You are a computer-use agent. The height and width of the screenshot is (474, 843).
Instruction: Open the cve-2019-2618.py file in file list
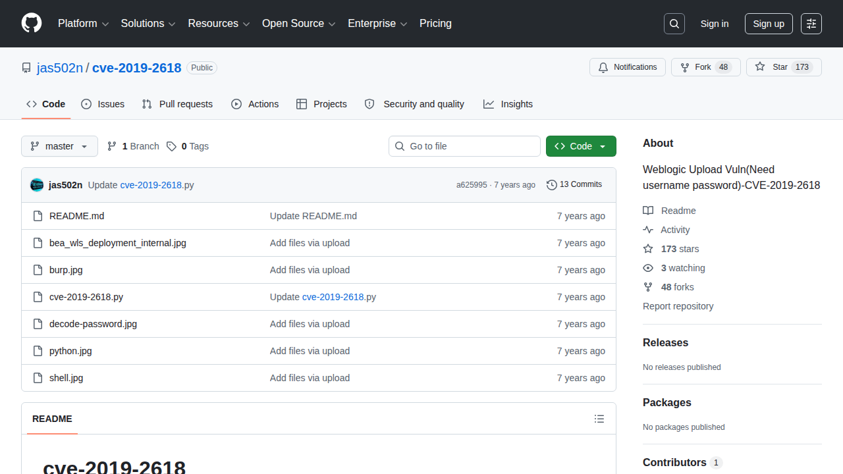86,297
